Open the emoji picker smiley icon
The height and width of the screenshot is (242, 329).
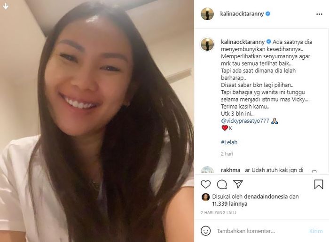click(205, 231)
